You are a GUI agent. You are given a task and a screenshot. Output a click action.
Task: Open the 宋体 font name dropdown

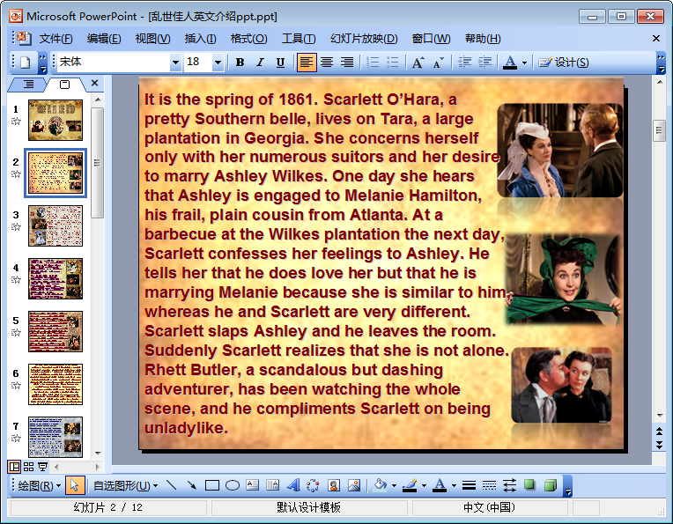pyautogui.click(x=175, y=63)
